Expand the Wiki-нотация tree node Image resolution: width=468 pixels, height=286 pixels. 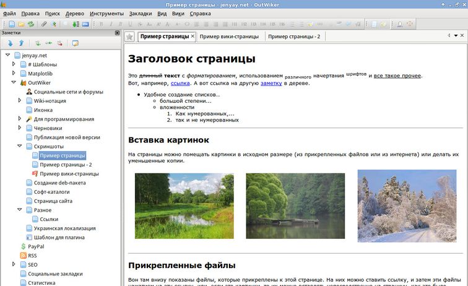click(21, 100)
